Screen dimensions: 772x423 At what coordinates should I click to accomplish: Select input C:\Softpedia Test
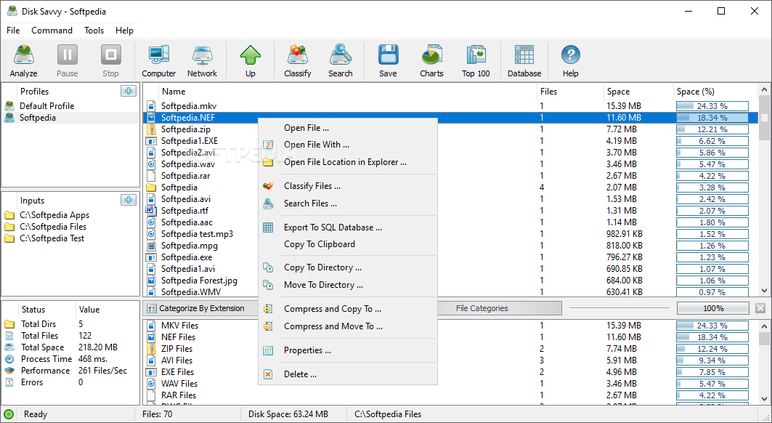tap(52, 238)
